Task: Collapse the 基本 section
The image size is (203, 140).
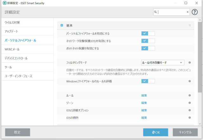Action: [62, 25]
